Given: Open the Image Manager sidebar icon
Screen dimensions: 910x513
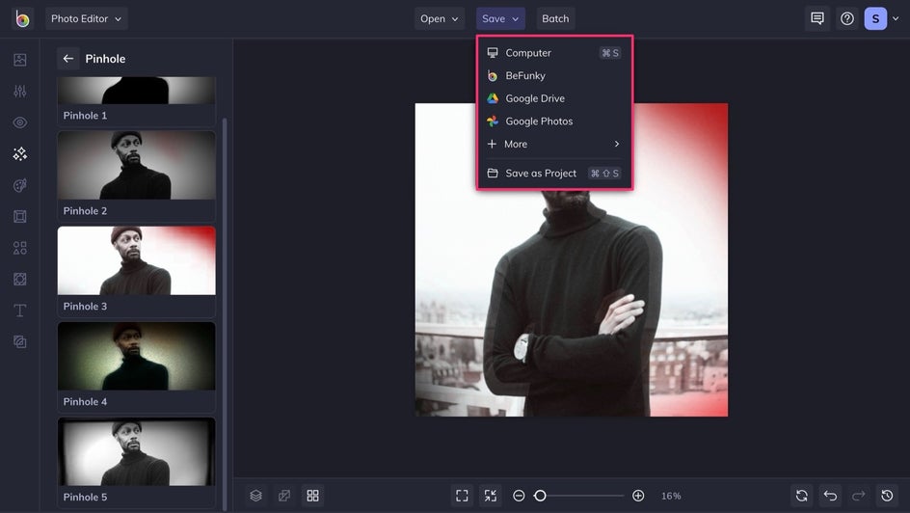Looking at the screenshot, I should [19, 60].
